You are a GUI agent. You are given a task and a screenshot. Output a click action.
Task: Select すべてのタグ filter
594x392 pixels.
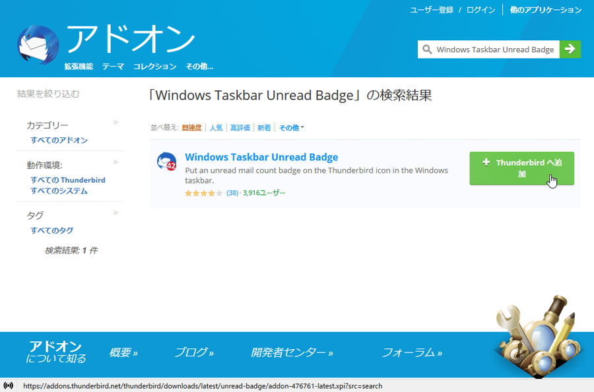click(x=52, y=230)
